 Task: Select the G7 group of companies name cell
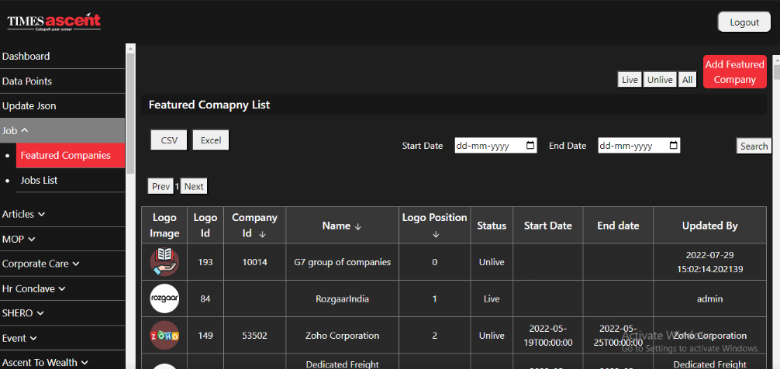pyautogui.click(x=342, y=262)
